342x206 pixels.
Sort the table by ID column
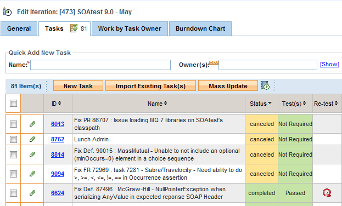(59, 104)
